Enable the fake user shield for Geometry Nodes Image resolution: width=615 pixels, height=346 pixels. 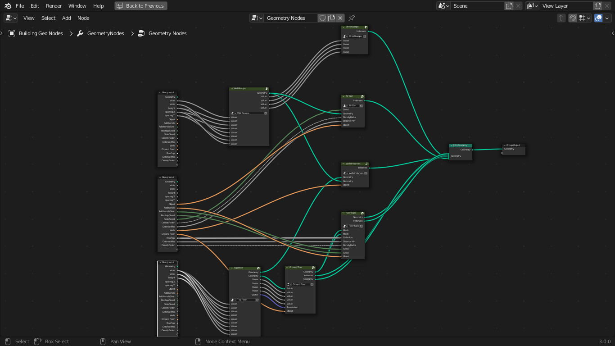pos(323,18)
